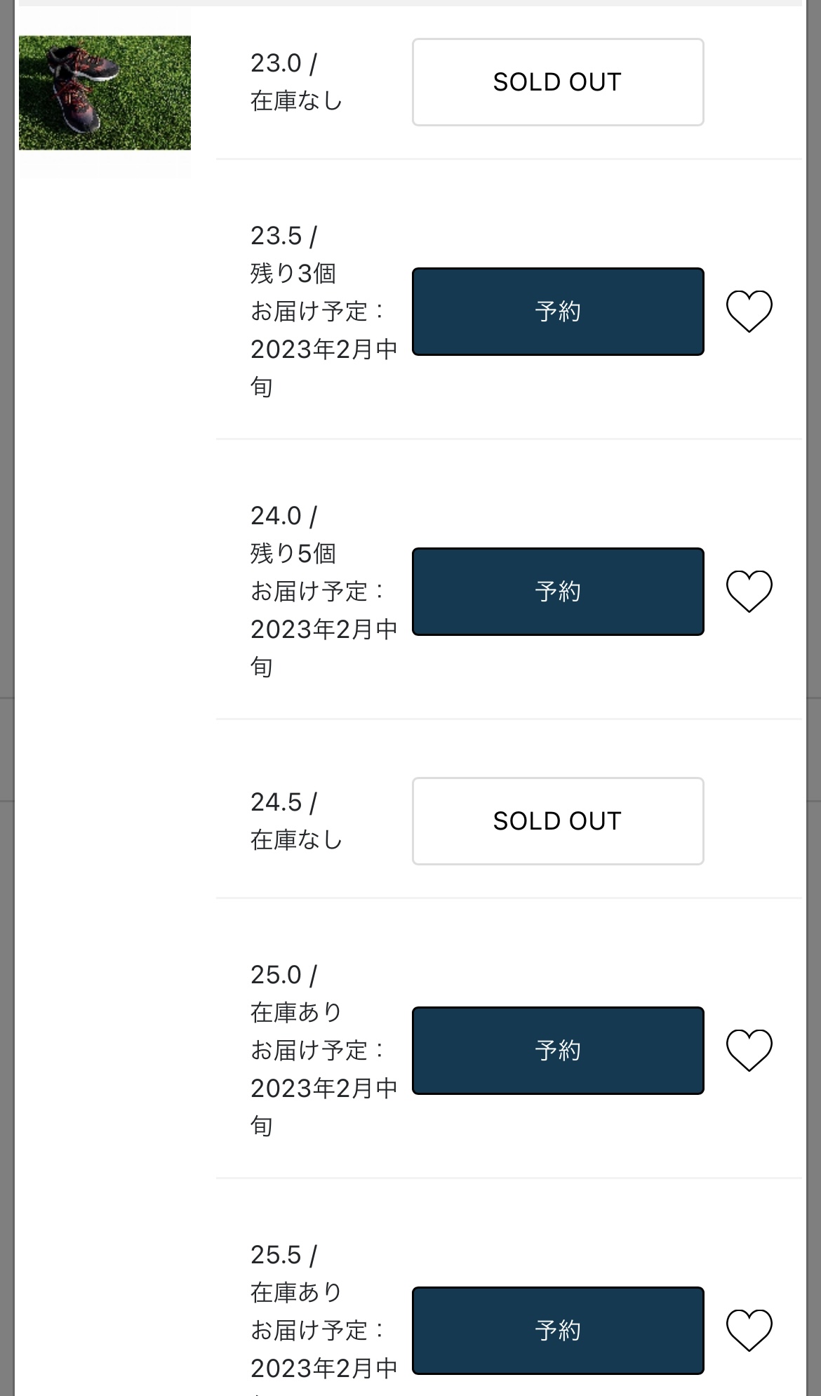Add size 25.0 to wishlist via heart
Viewport: 821px width, 1396px height.
pyautogui.click(x=749, y=1050)
